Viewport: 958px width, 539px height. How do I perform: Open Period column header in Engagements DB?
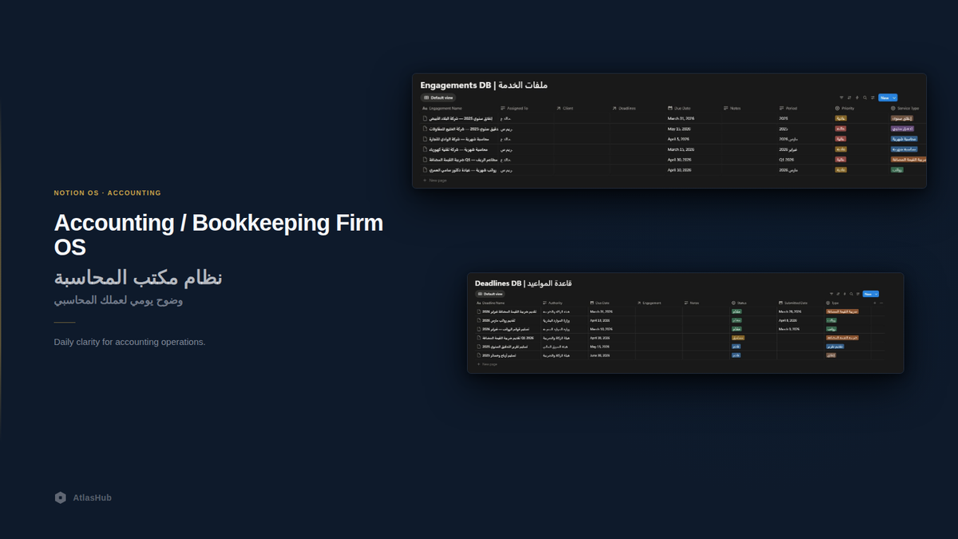point(788,108)
